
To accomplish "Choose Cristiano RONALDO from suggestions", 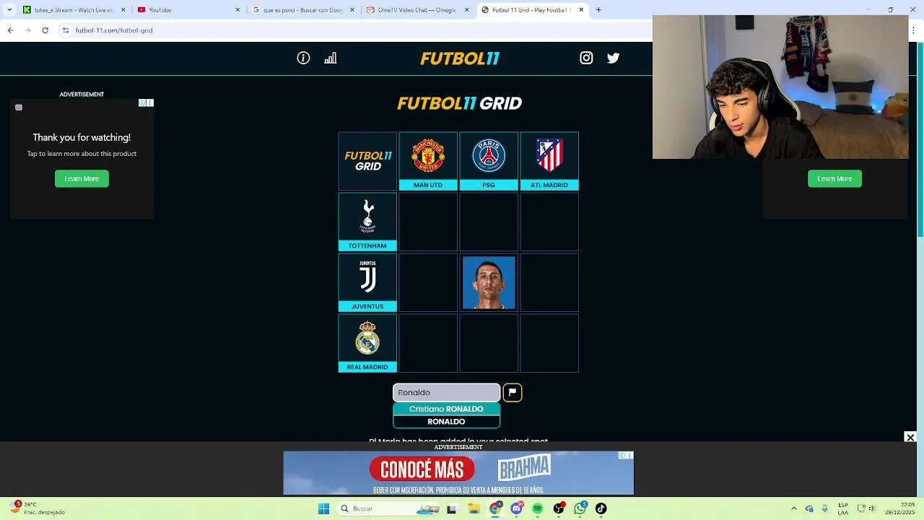I will [x=446, y=409].
